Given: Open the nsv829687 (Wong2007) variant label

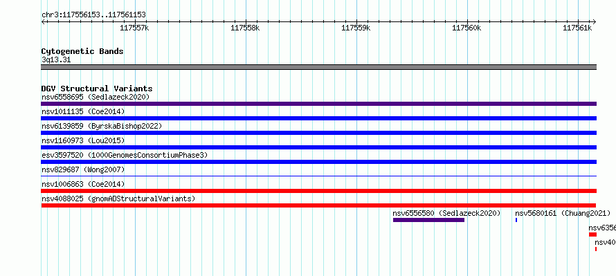Looking at the screenshot, I should pyautogui.click(x=83, y=169).
